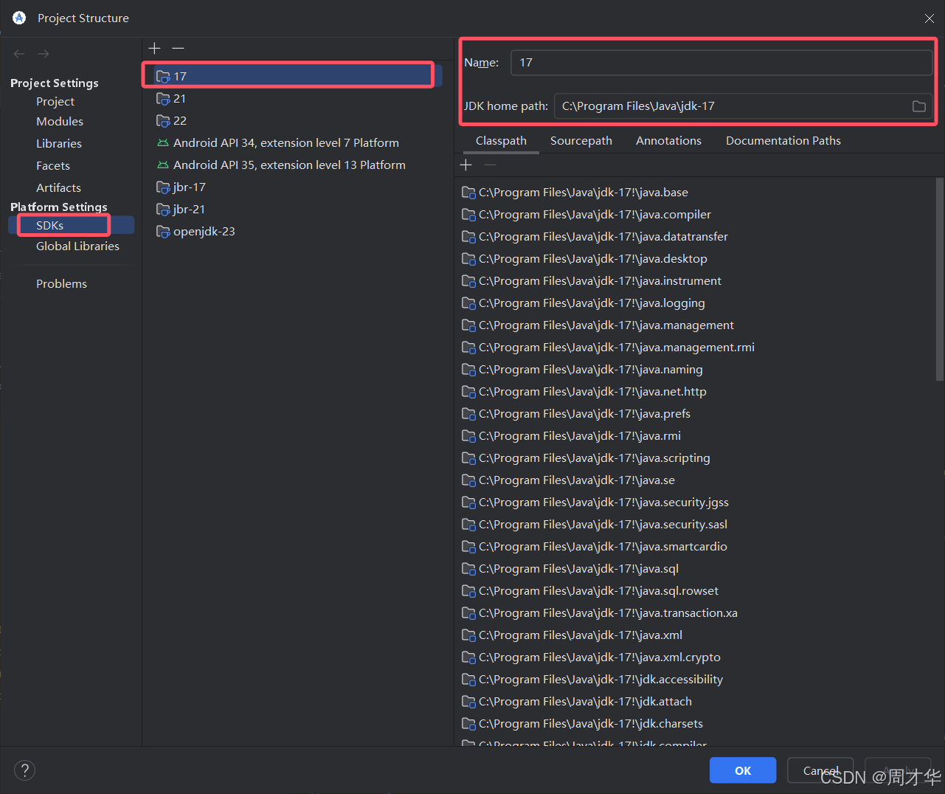The image size is (945, 794).
Task: Go back using left arrow icon
Action: click(x=19, y=54)
